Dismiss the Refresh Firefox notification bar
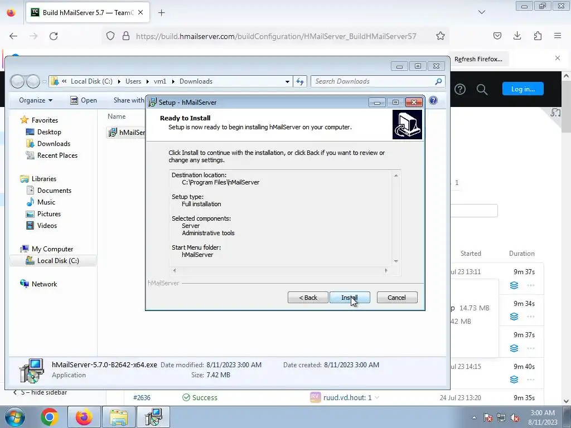 tap(557, 58)
